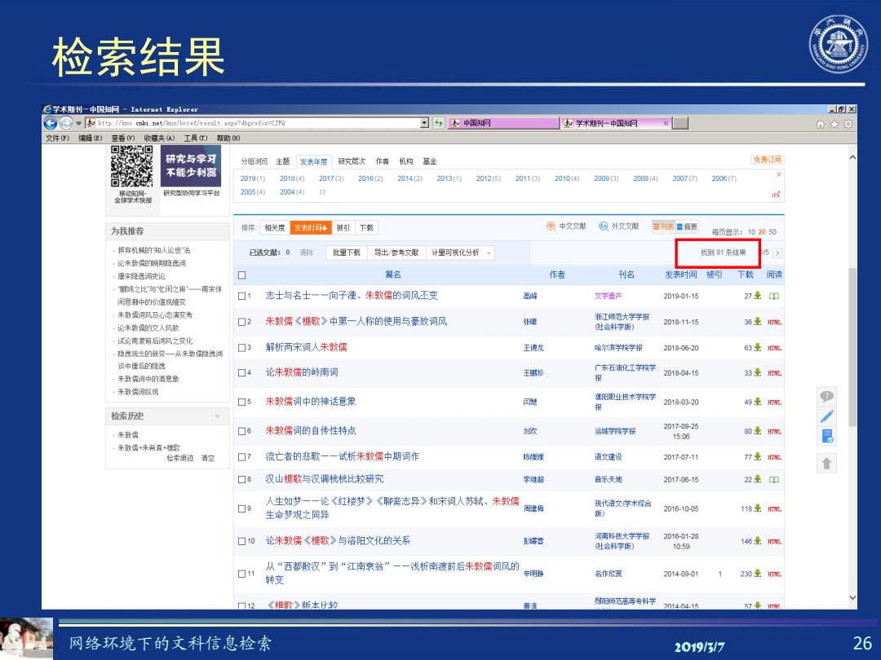Filter by 中文文献 icon
Viewport: 881px width, 660px height.
551,227
